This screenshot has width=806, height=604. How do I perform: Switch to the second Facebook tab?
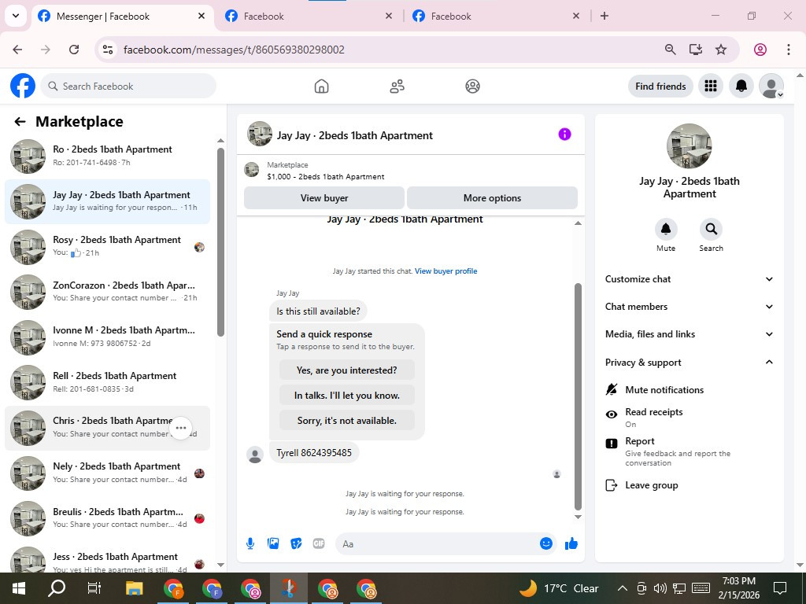coord(309,17)
